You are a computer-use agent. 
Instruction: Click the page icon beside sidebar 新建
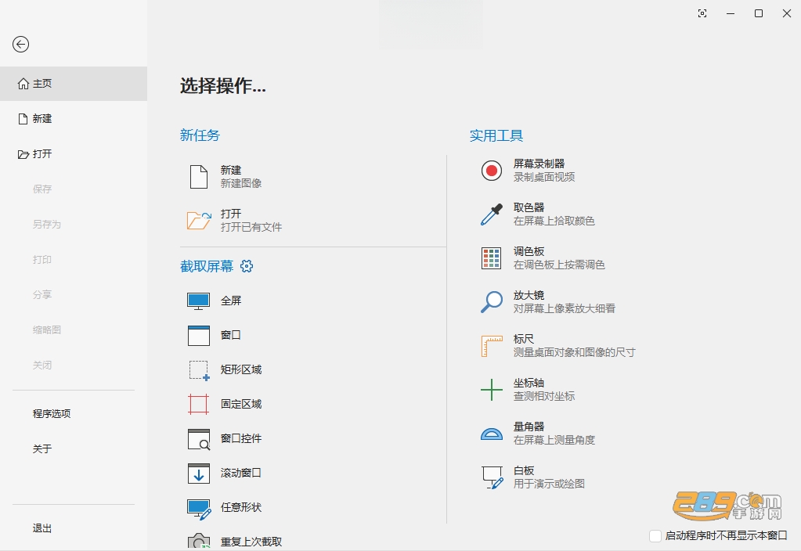[x=23, y=119]
